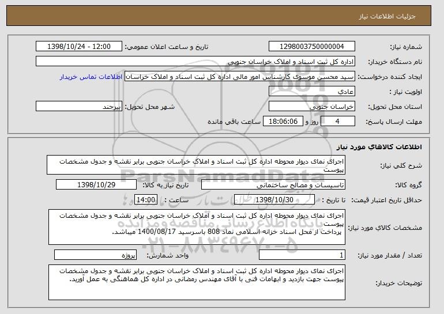Click the label 'مشخصات کالای مورد نیاز:'

(385, 228)
